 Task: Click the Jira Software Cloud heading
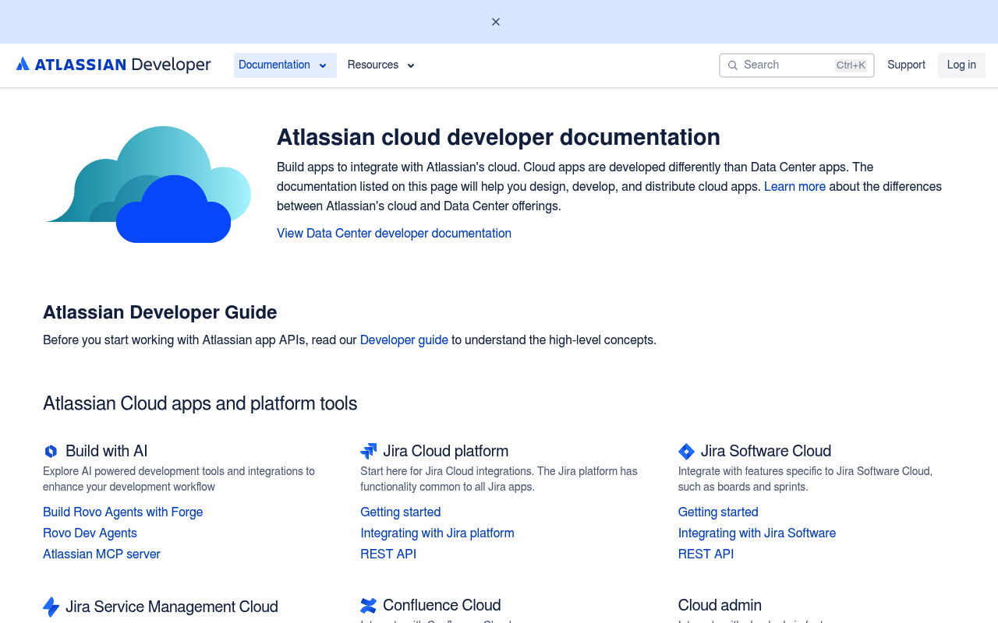[x=766, y=451]
